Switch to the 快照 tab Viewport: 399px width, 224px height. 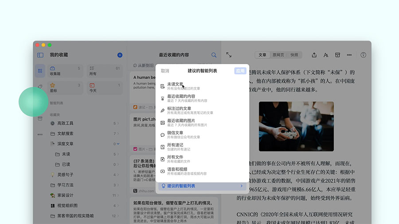[294, 55]
